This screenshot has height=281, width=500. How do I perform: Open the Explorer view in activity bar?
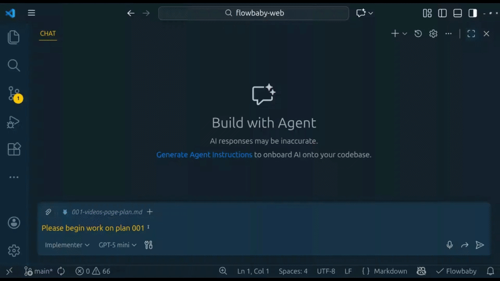point(14,37)
